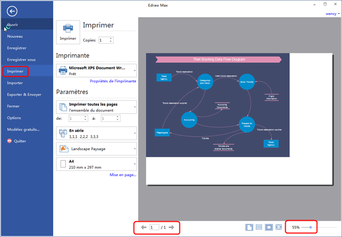This screenshot has height=237, width=342.
Task: Decrease the Copies count
Action: tap(111, 42)
